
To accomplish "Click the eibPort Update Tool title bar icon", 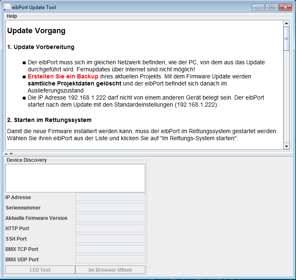I will click(x=7, y=7).
